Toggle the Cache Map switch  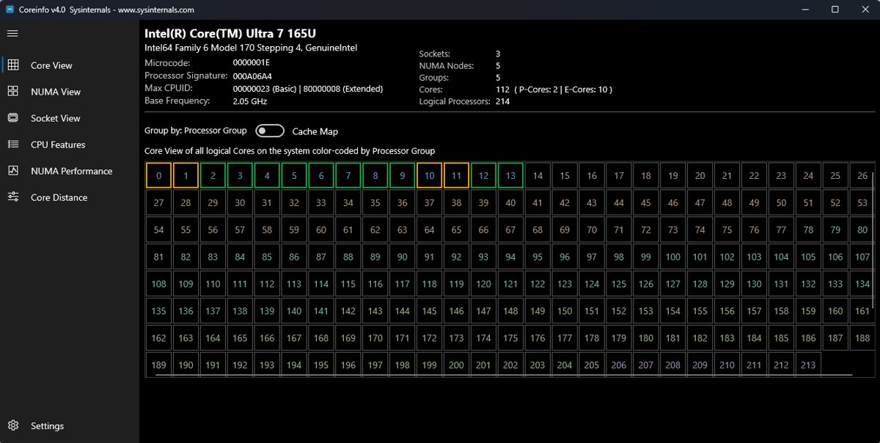tap(270, 131)
